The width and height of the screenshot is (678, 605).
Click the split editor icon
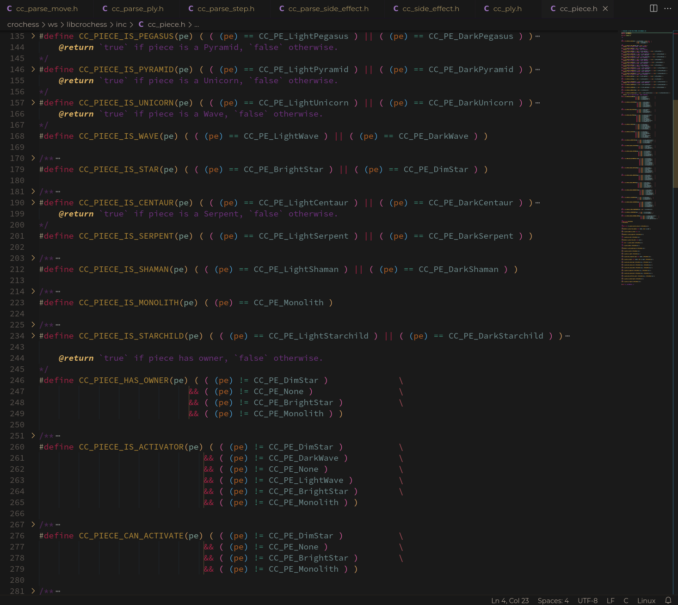pyautogui.click(x=653, y=8)
